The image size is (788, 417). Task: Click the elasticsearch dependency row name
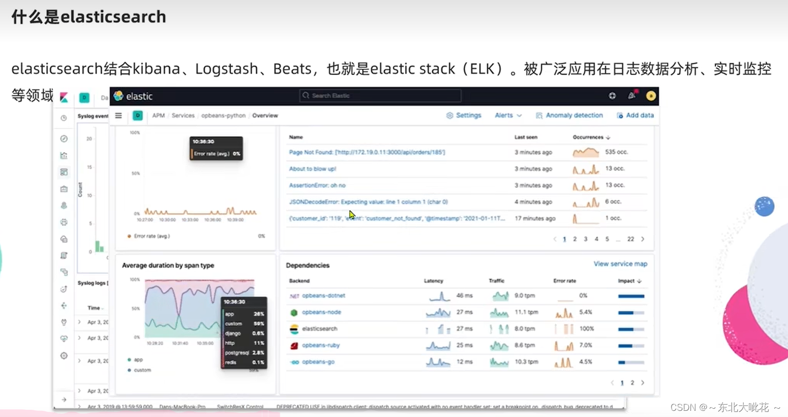point(319,329)
